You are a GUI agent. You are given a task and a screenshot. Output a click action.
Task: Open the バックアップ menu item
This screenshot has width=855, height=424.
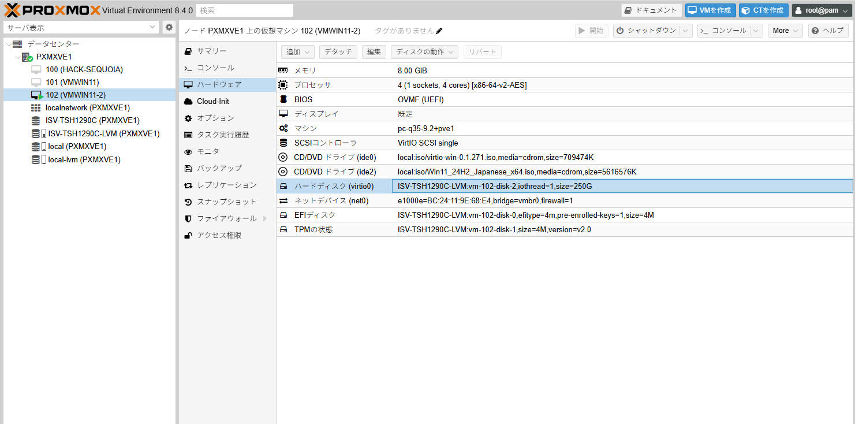pos(227,169)
